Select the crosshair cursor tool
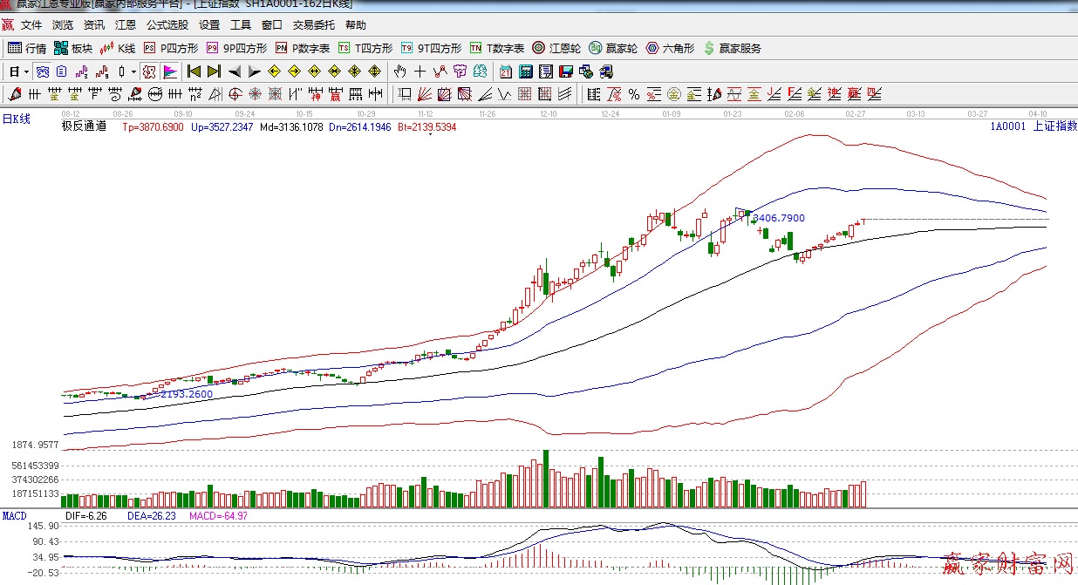Screen dimensions: 1078x585 tap(420, 71)
